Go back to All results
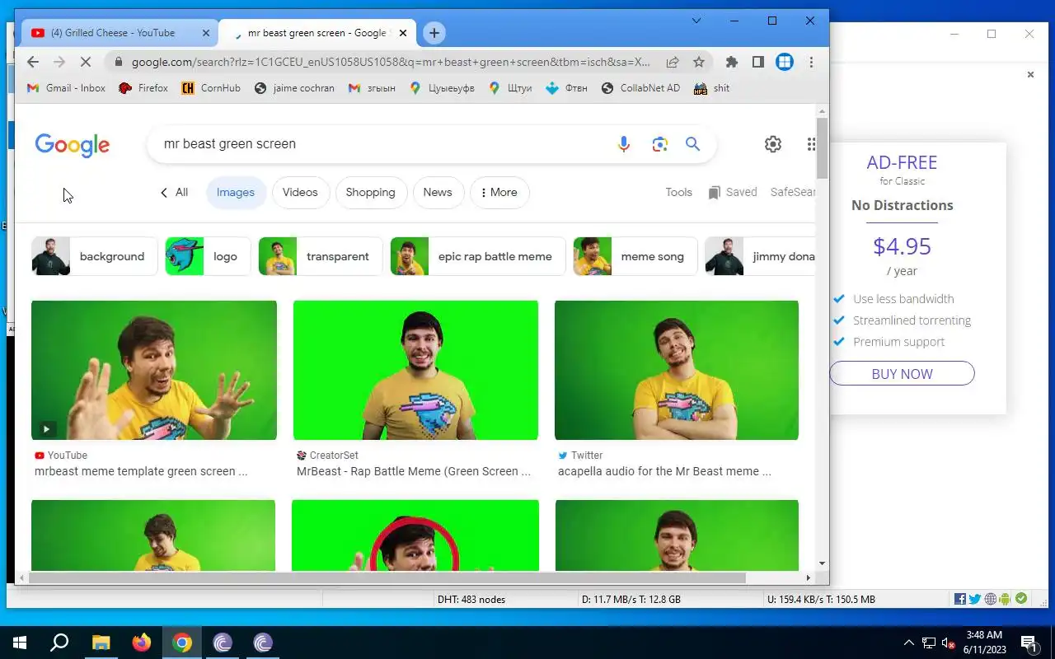Image resolution: width=1055 pixels, height=659 pixels. tap(174, 193)
